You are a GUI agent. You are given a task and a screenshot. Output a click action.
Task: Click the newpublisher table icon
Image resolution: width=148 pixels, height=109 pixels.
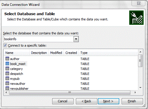[x=7, y=88]
